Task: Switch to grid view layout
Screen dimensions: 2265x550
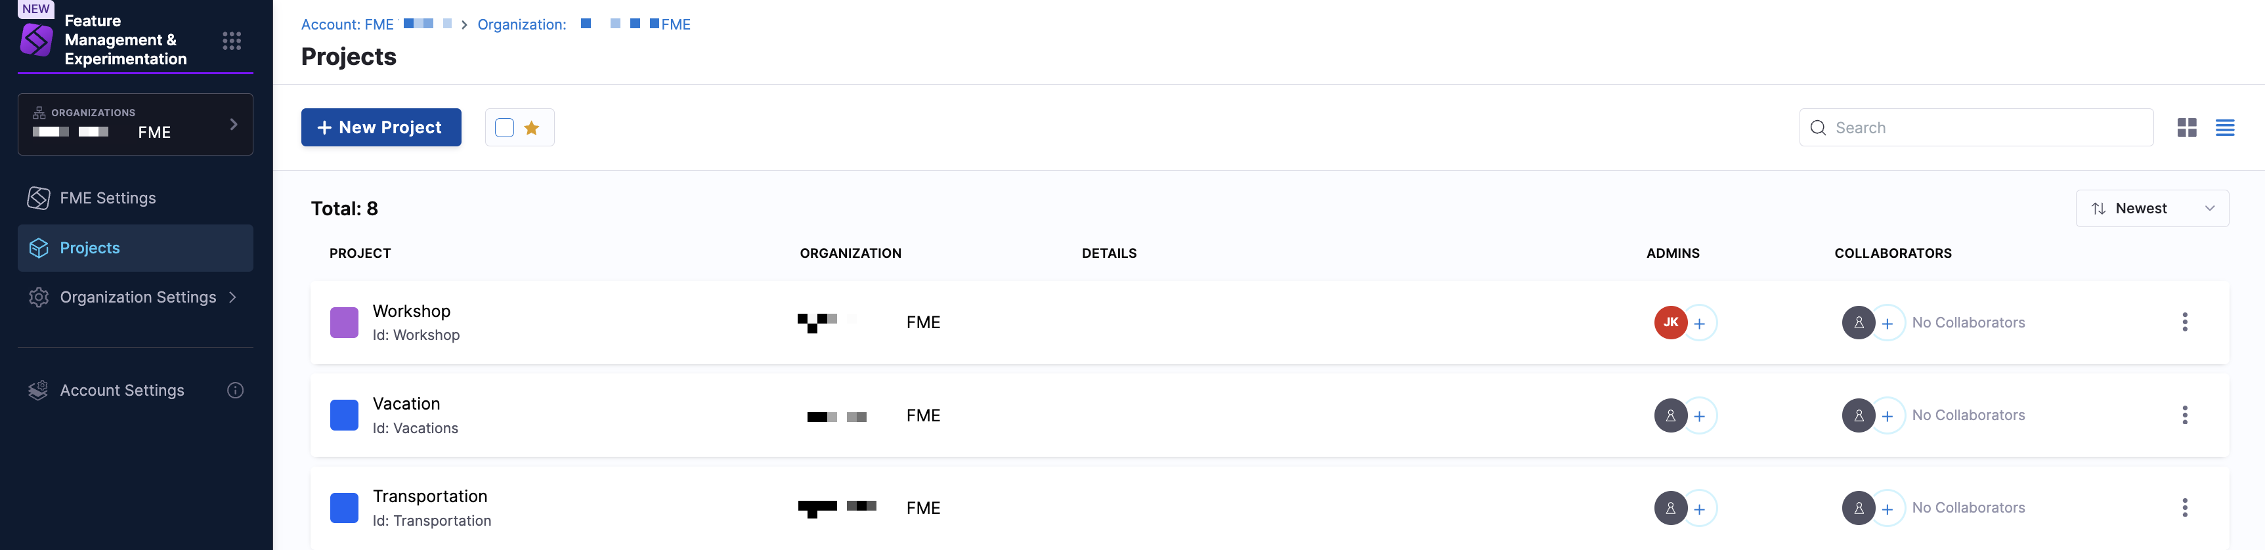Action: coord(2187,128)
